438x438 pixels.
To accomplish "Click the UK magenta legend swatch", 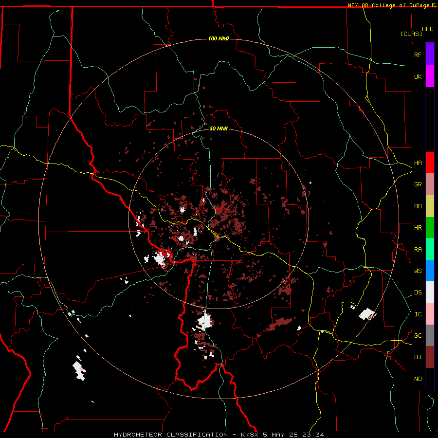I will 430,76.
